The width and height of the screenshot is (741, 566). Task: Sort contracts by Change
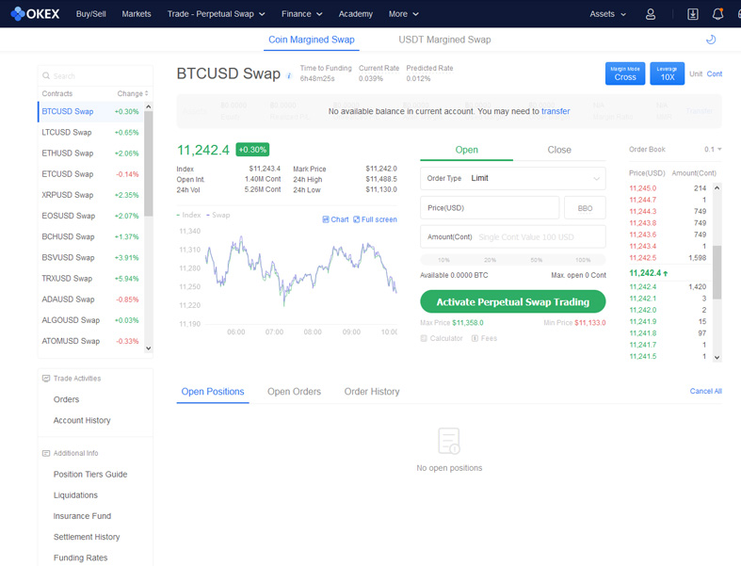[x=133, y=93]
